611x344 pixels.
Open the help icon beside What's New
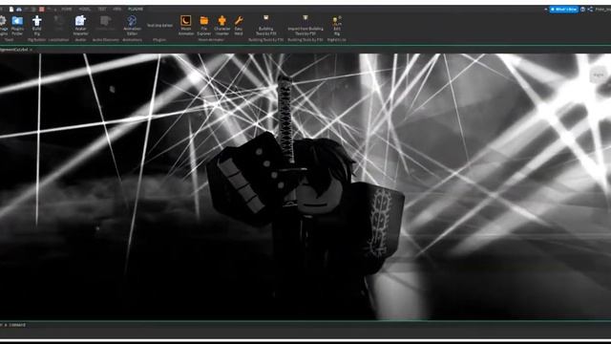point(582,9)
